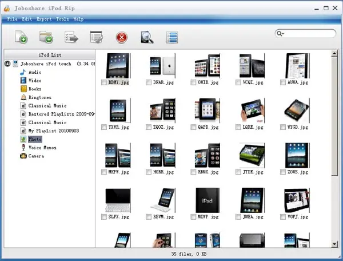Select the ZOUS.jpg photo thumbnail
This screenshot has height=261, width=343.
point(297,155)
